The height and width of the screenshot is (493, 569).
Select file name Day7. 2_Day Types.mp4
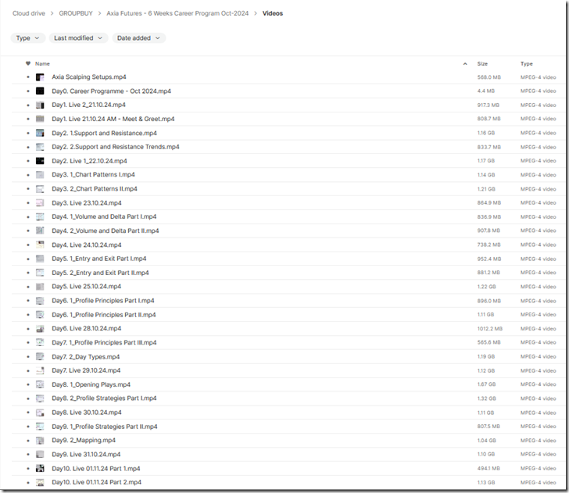(86, 357)
